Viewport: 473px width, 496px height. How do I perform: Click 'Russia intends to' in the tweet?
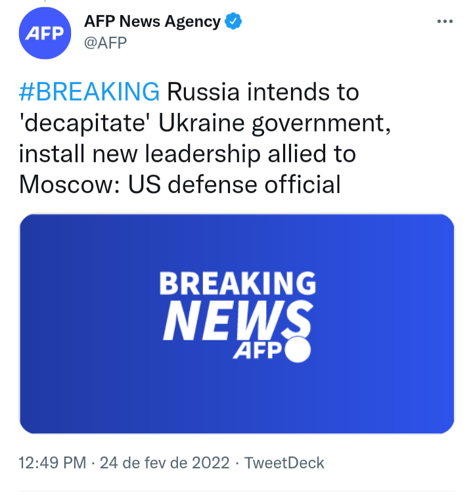coord(263,92)
